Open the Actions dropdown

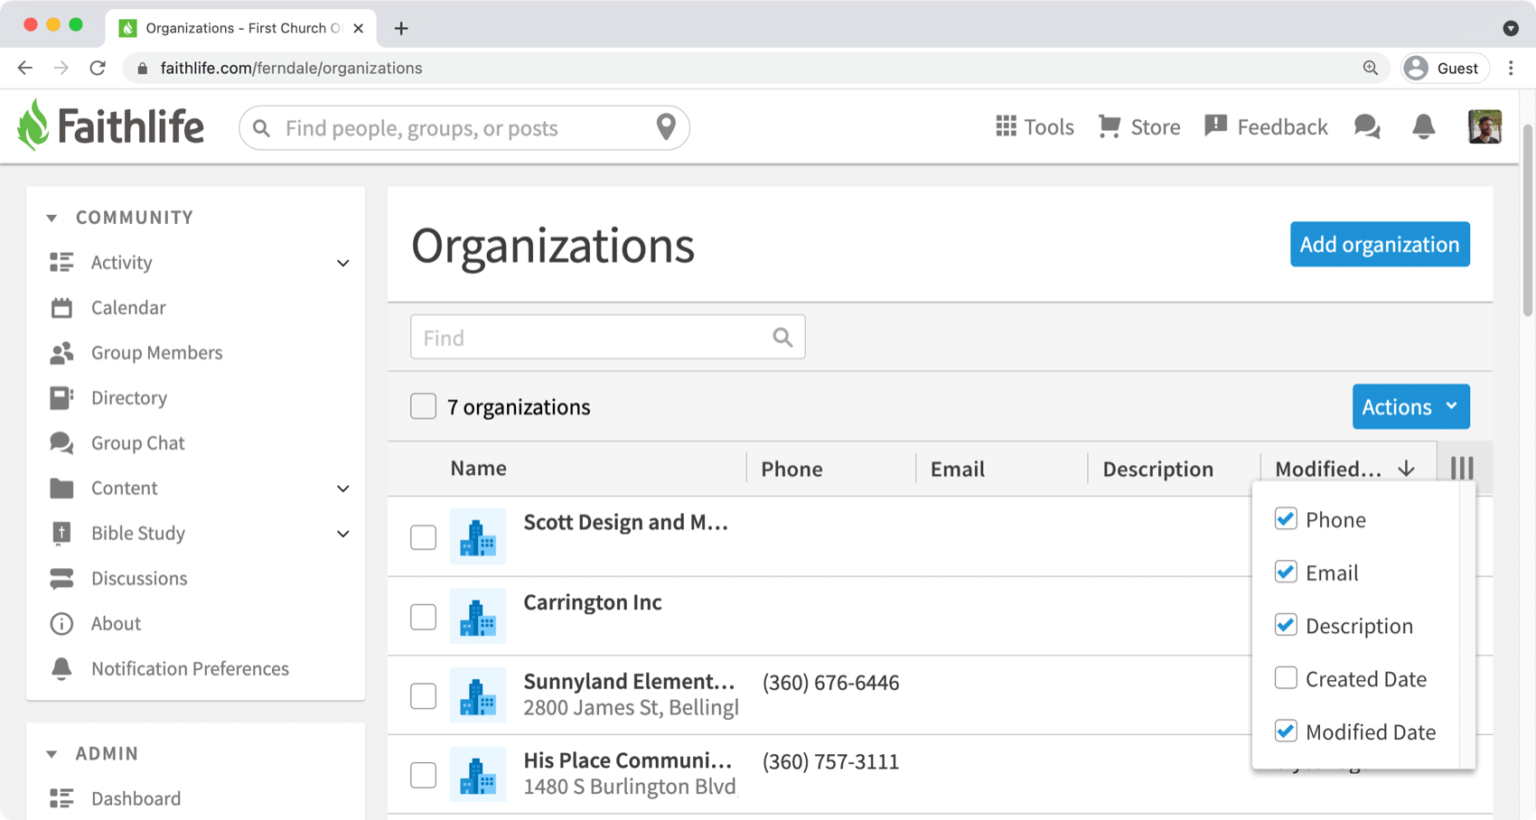click(x=1410, y=406)
